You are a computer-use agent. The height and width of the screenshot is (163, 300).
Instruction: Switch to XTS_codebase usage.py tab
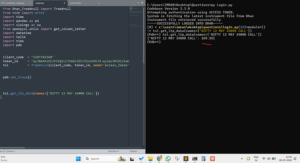[x=13, y=3]
